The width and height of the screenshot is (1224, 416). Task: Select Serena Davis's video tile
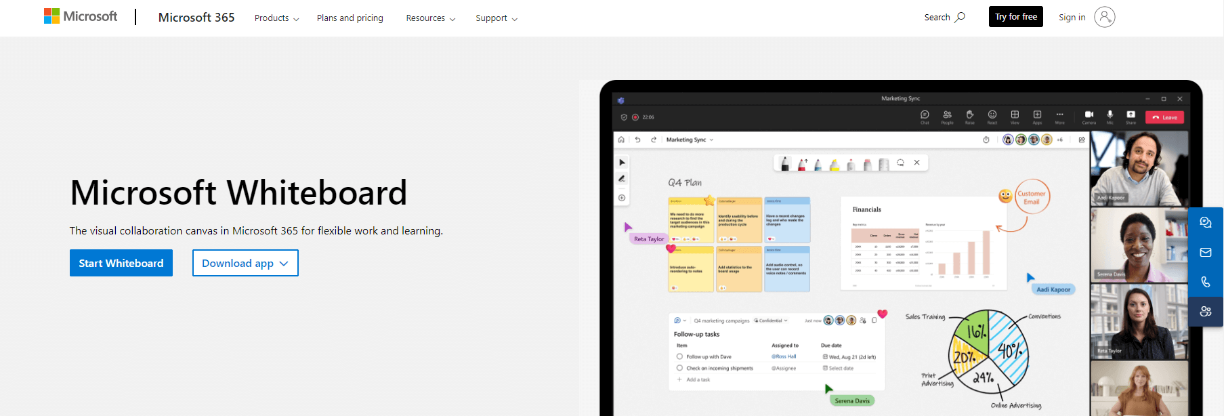pyautogui.click(x=1139, y=244)
